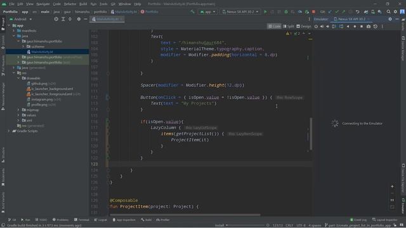Image resolution: width=406 pixels, height=228 pixels.
Task: Hide the Project panel with minus icon
Action: [86, 19]
